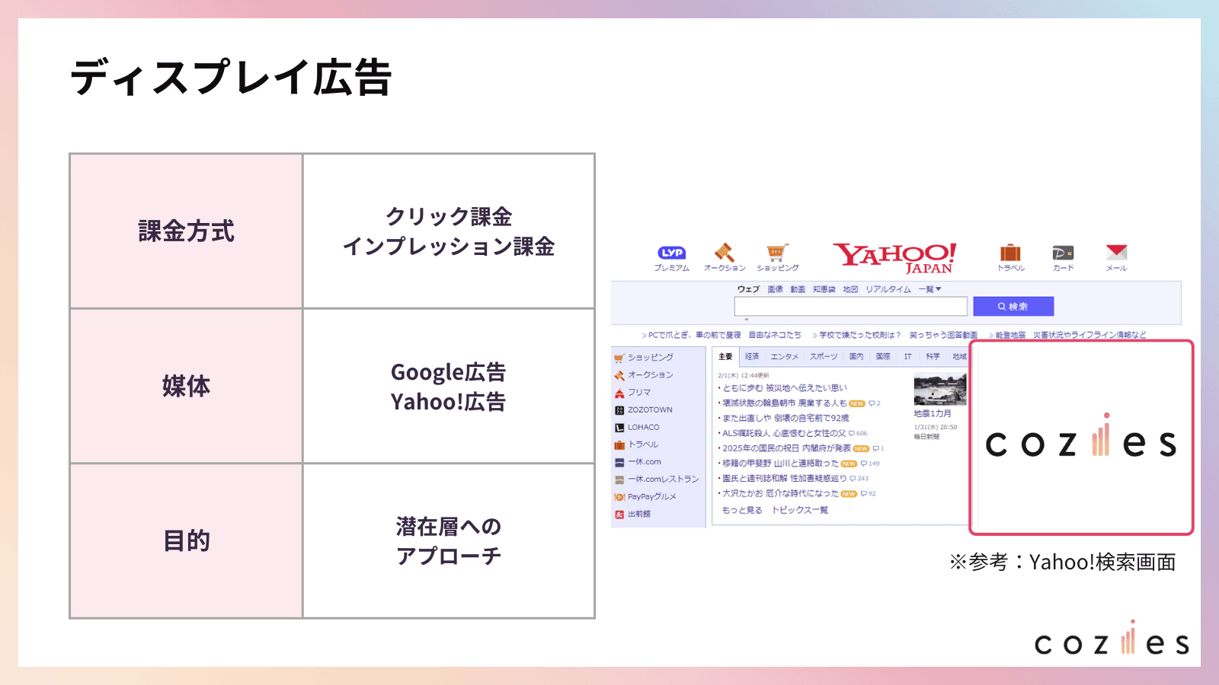This screenshot has height=685, width=1219.
Task: Click the comment icon beside the 243 count
Action: click(x=853, y=479)
